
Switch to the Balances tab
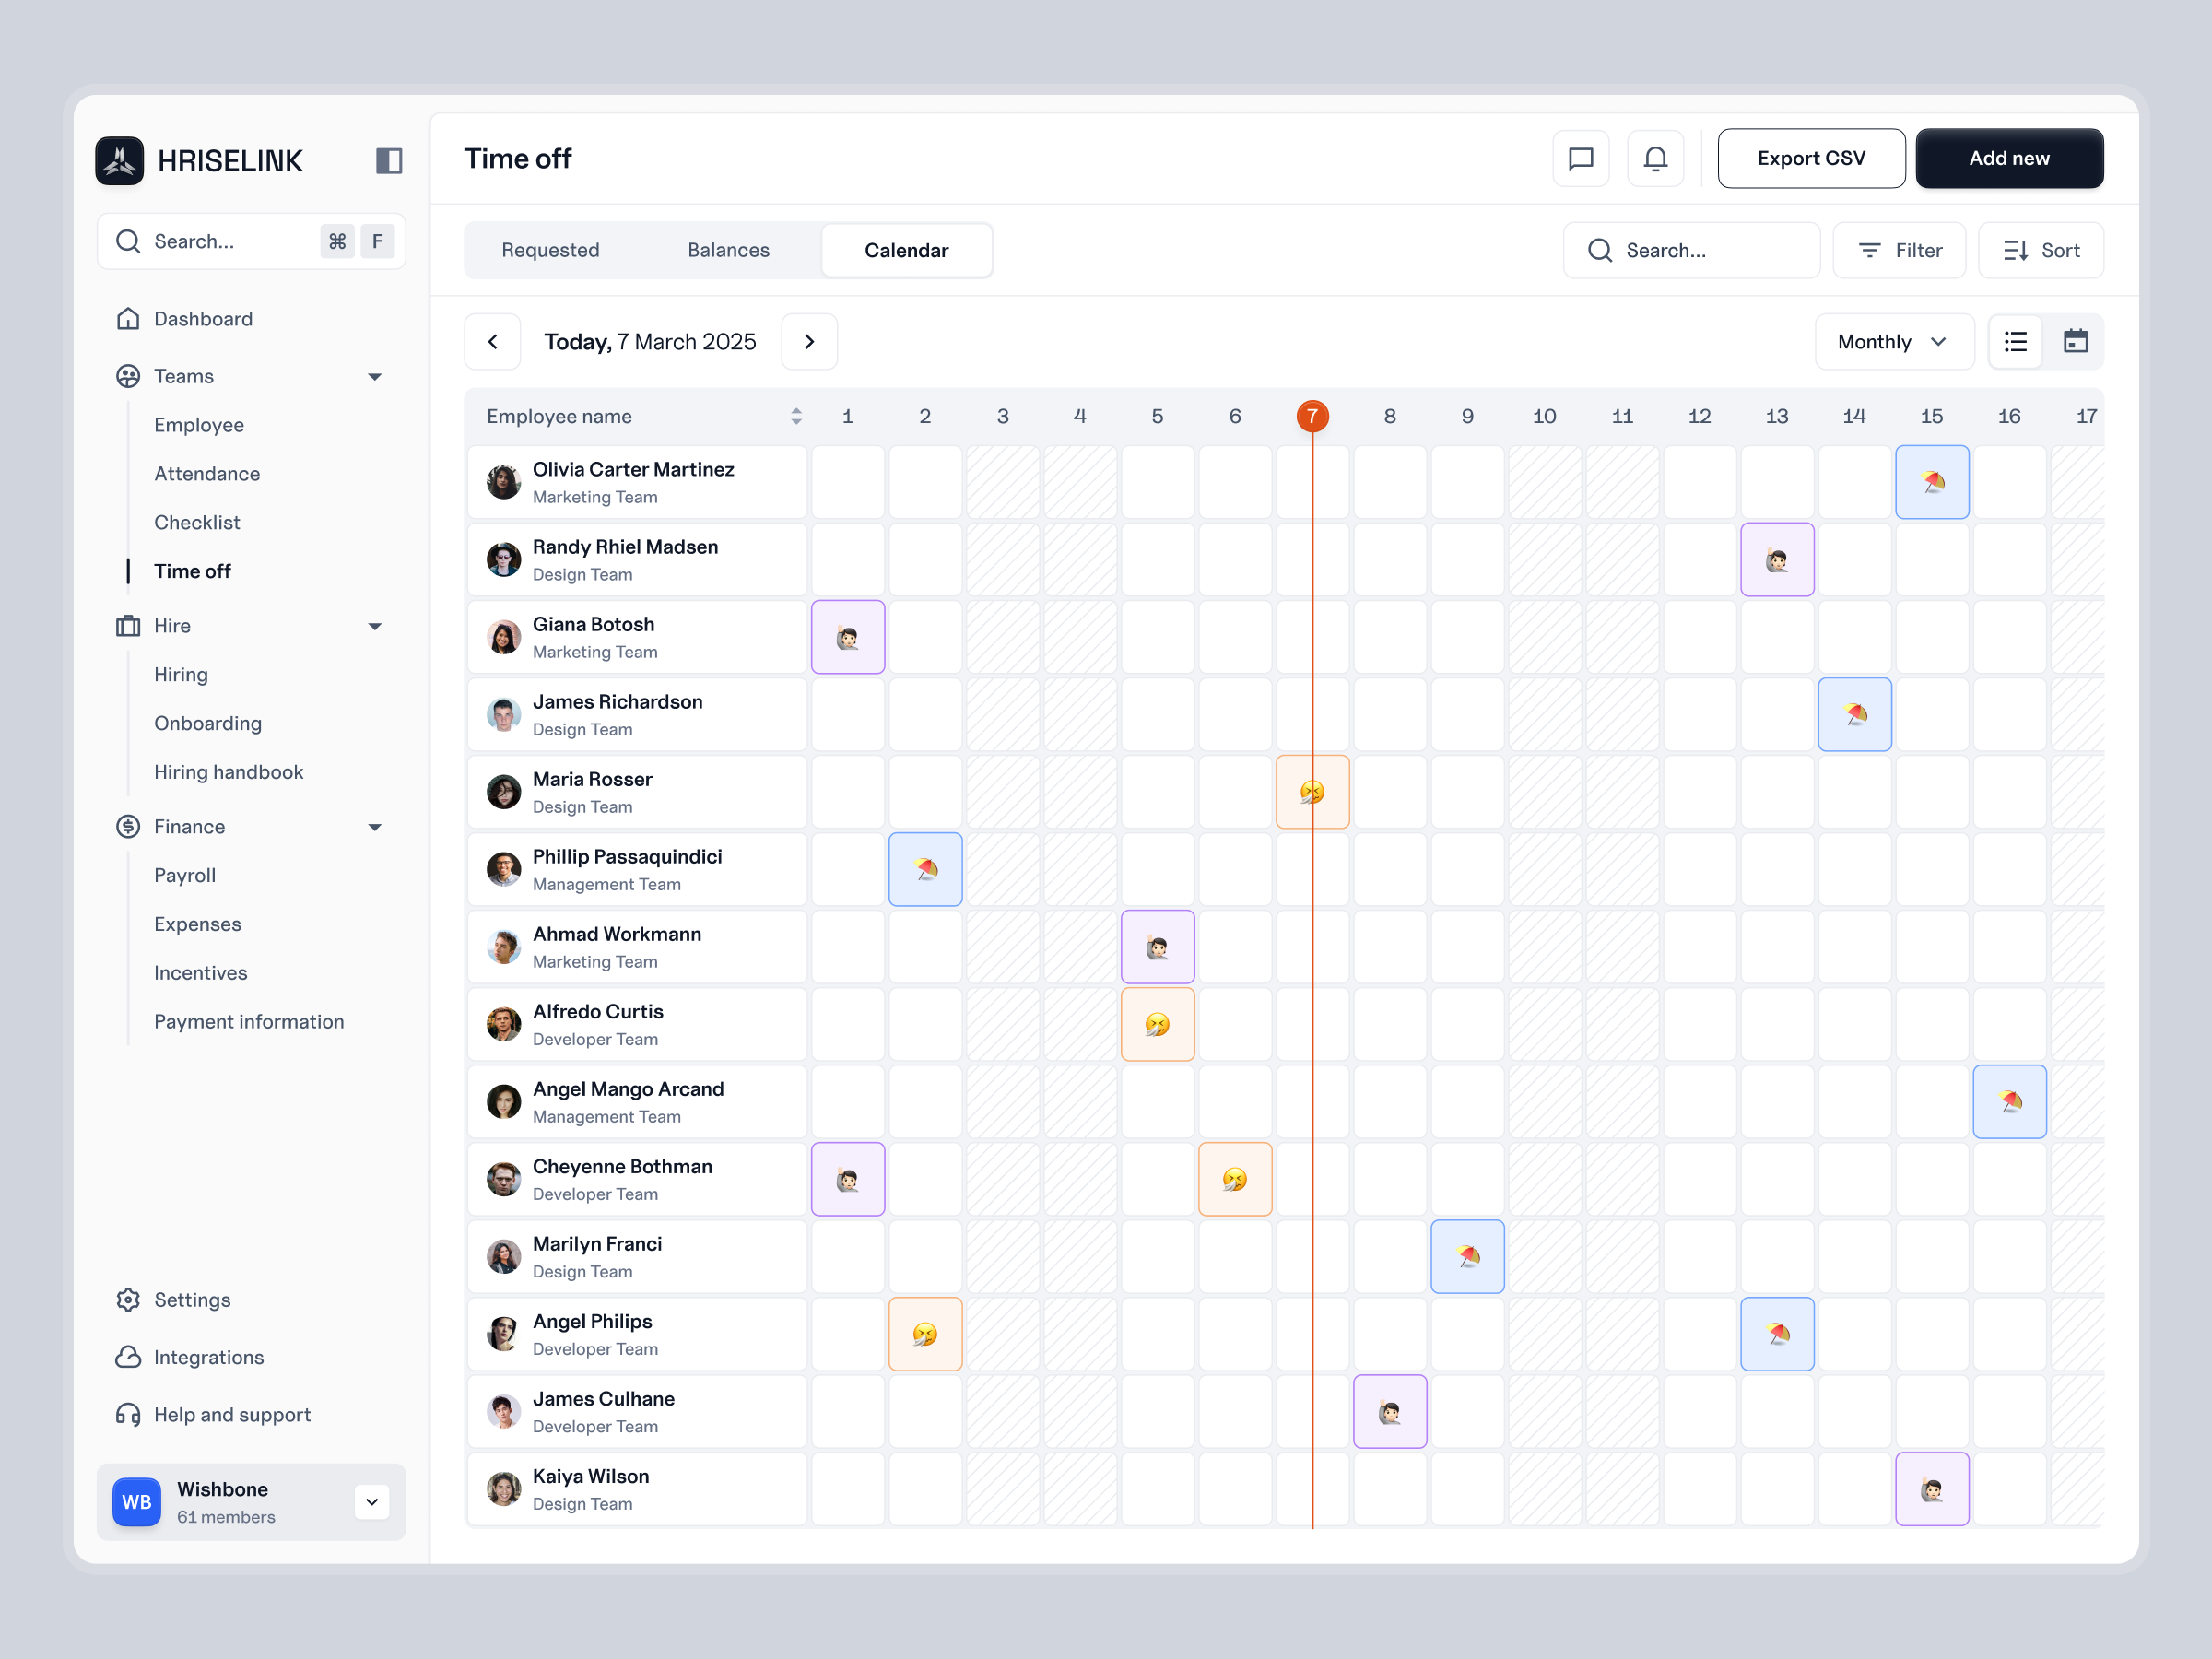[x=729, y=250]
